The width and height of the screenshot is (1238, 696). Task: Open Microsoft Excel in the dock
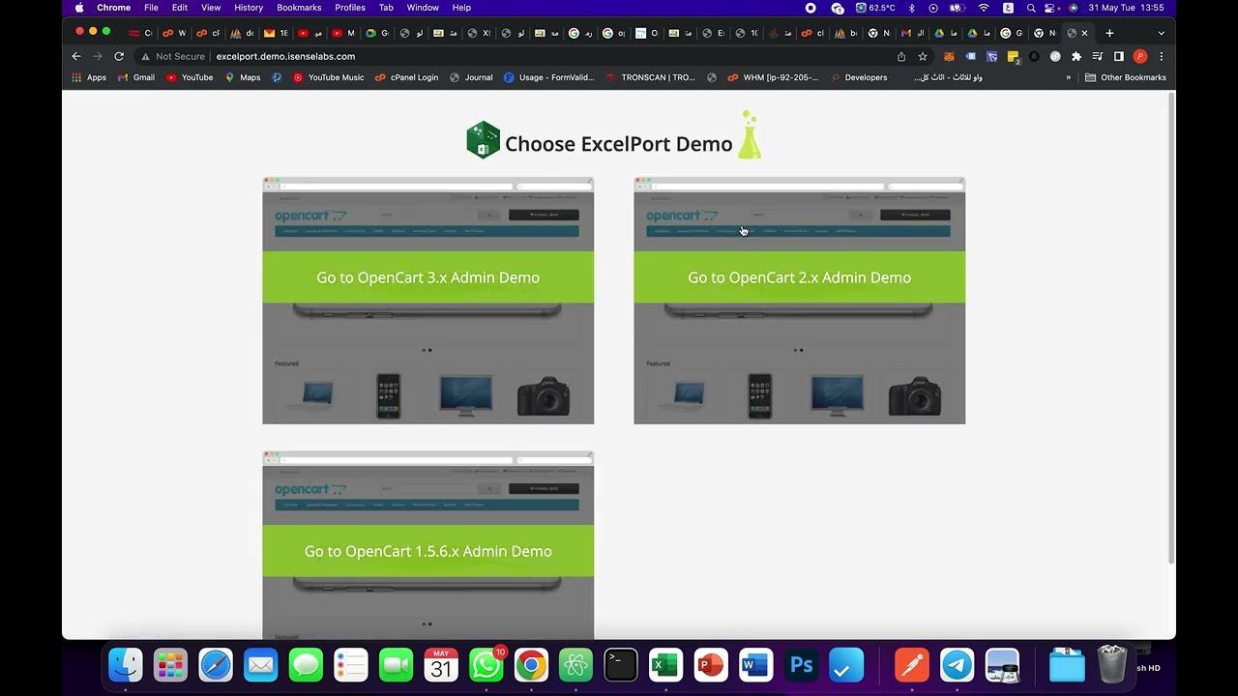(665, 665)
